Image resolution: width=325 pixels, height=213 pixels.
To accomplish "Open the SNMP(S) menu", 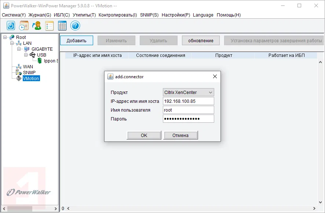I will (x=149, y=15).
